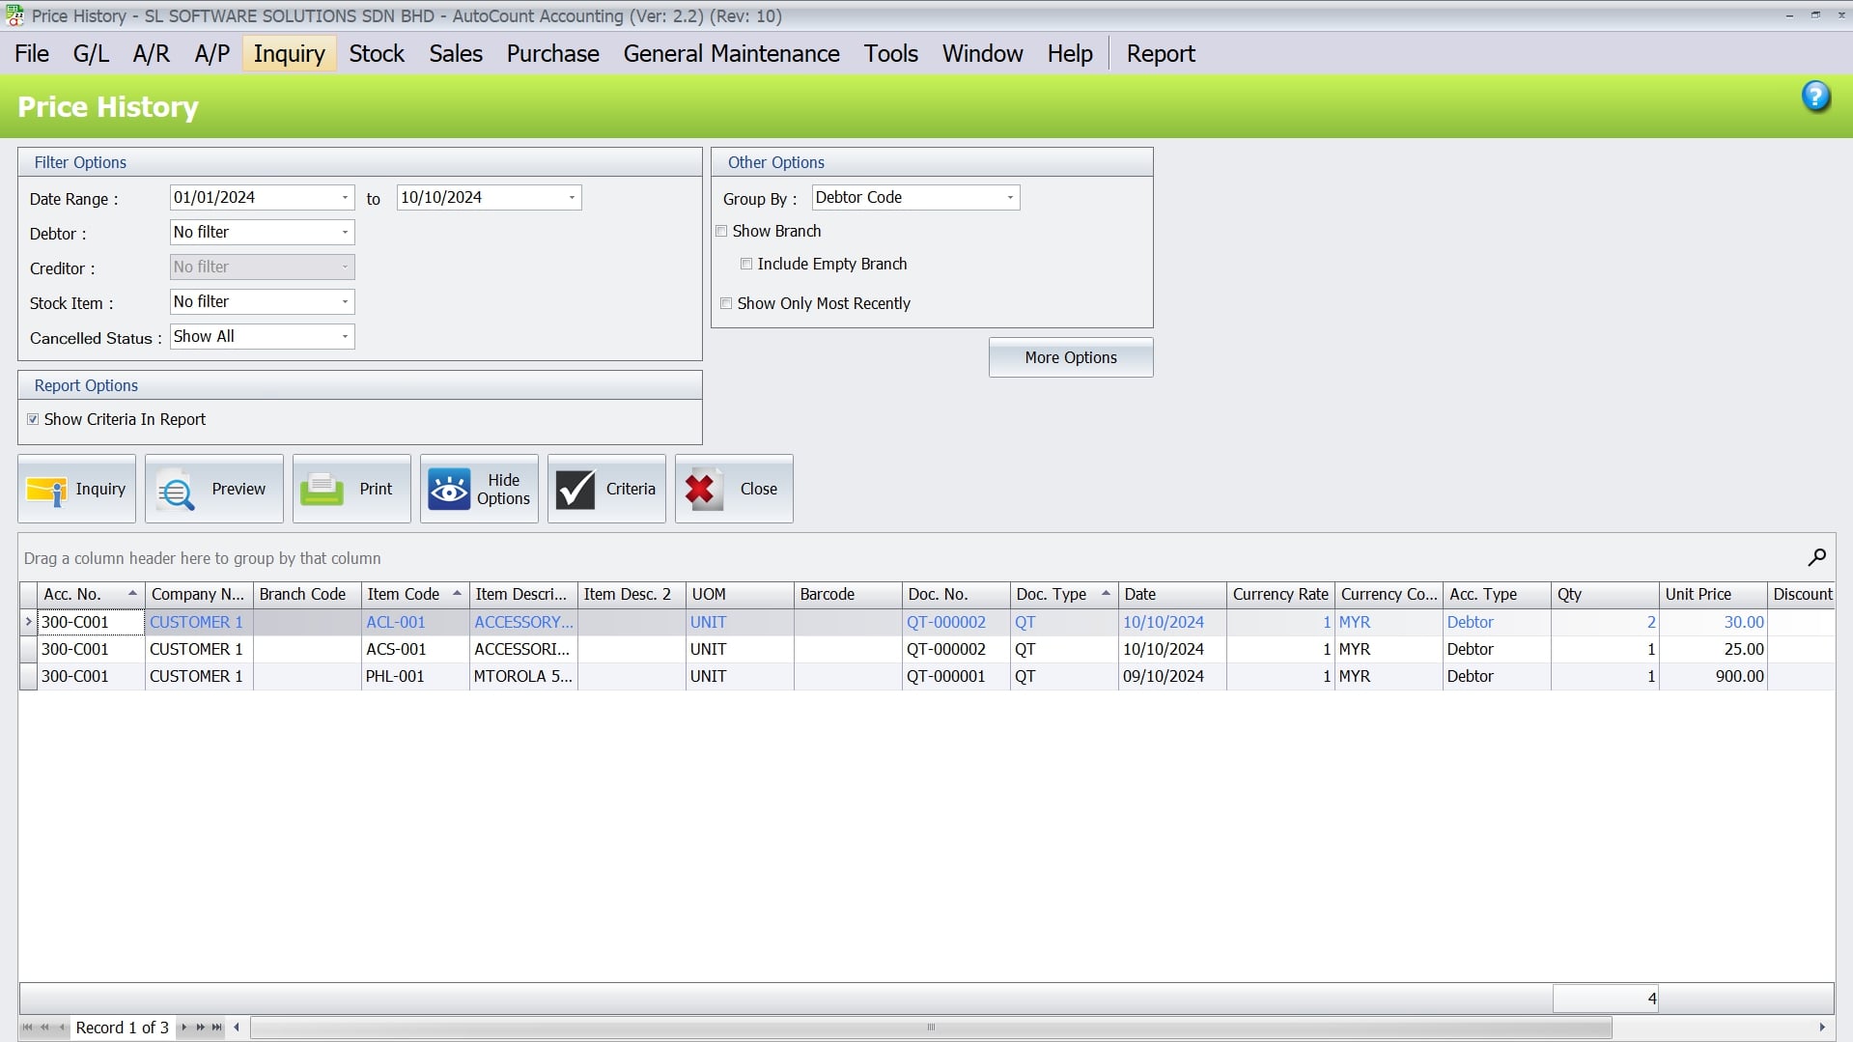Select the Report menu item
This screenshot has height=1042, width=1853.
(1160, 53)
